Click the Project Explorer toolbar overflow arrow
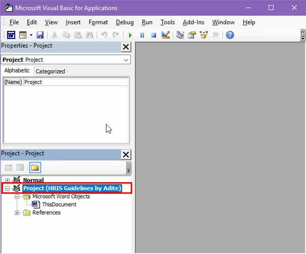Screen dimensions: 306x254 tap(129, 167)
